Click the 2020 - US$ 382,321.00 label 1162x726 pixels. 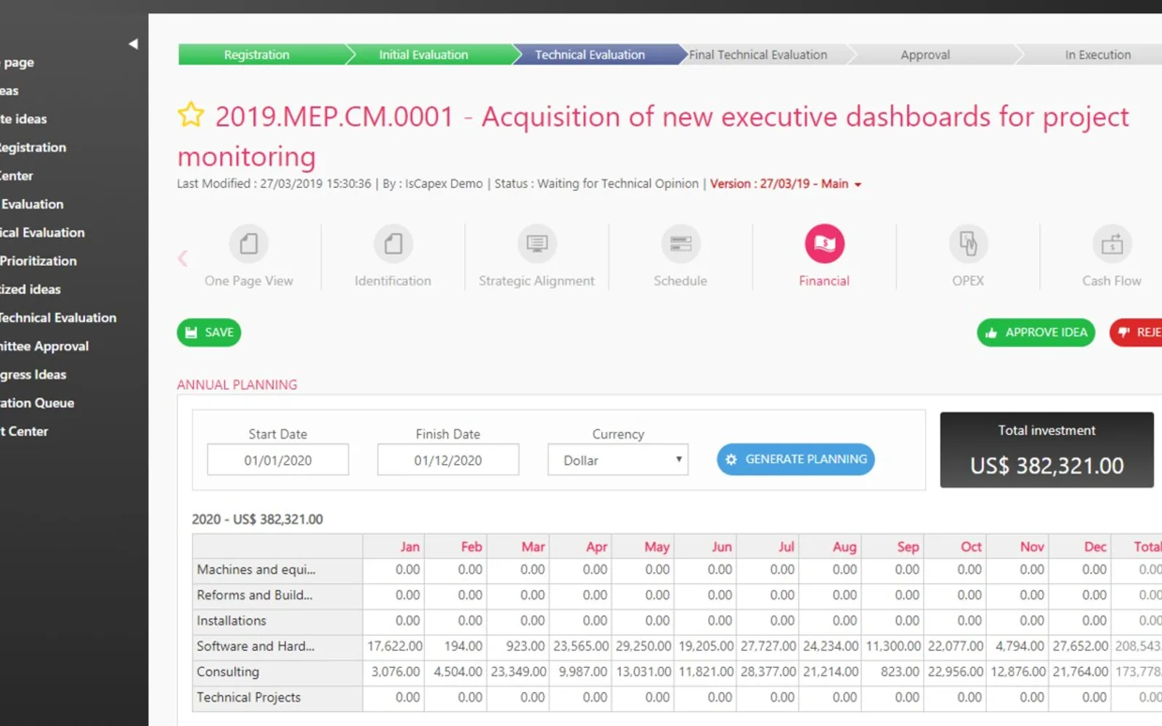tap(257, 519)
